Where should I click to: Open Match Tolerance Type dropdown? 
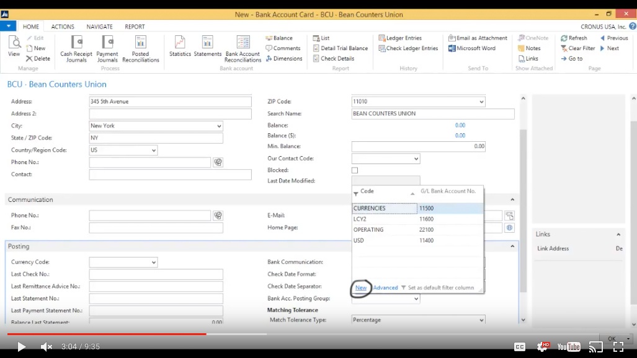tap(481, 320)
